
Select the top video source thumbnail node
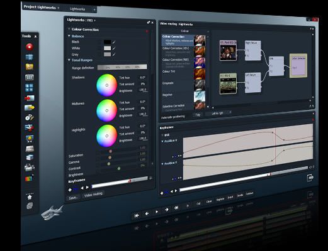coord(228,51)
